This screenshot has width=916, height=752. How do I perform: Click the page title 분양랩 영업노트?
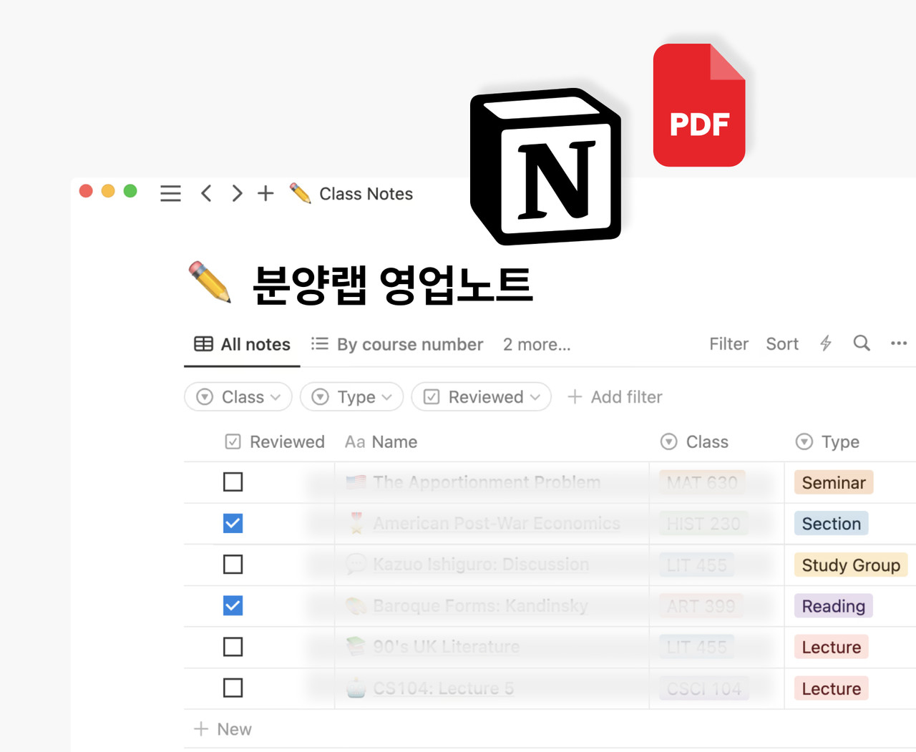coord(393,284)
